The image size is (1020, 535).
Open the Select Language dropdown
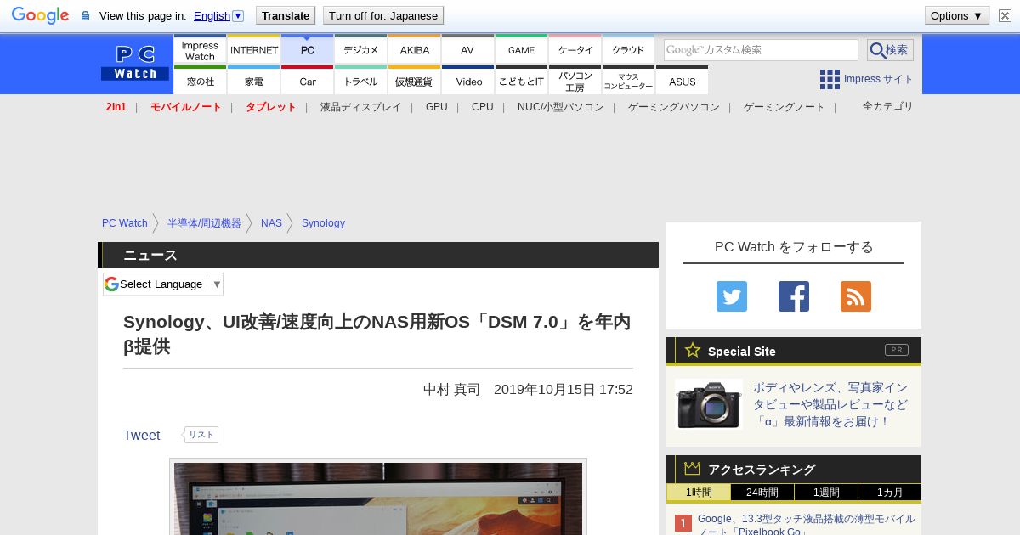[x=163, y=284]
